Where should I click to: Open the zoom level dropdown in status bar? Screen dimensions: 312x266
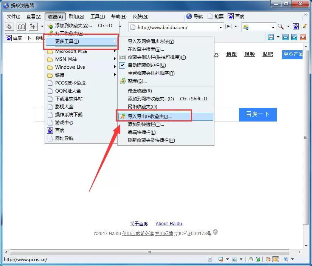[x=292, y=259]
